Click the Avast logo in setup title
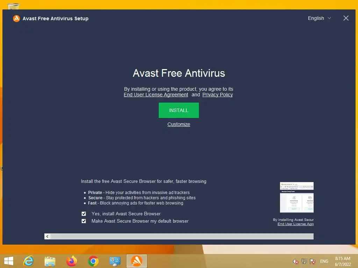358x268 pixels. (16, 18)
